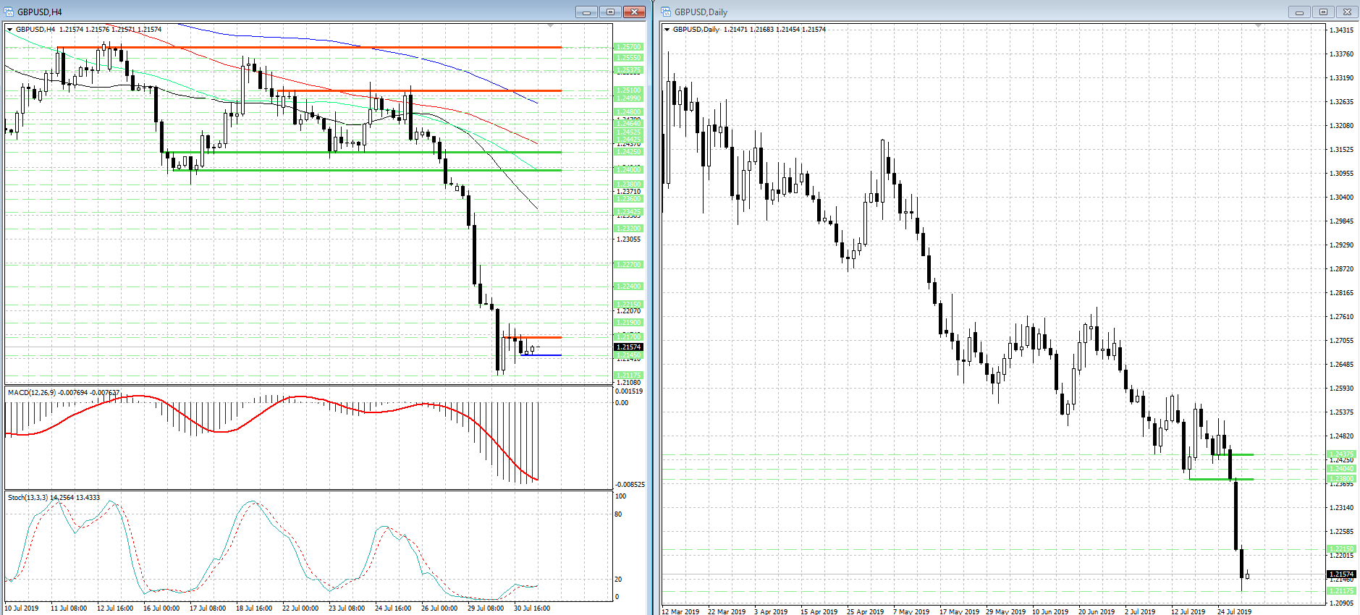Click the GBPUSD,H4 window title bar

click(x=290, y=12)
